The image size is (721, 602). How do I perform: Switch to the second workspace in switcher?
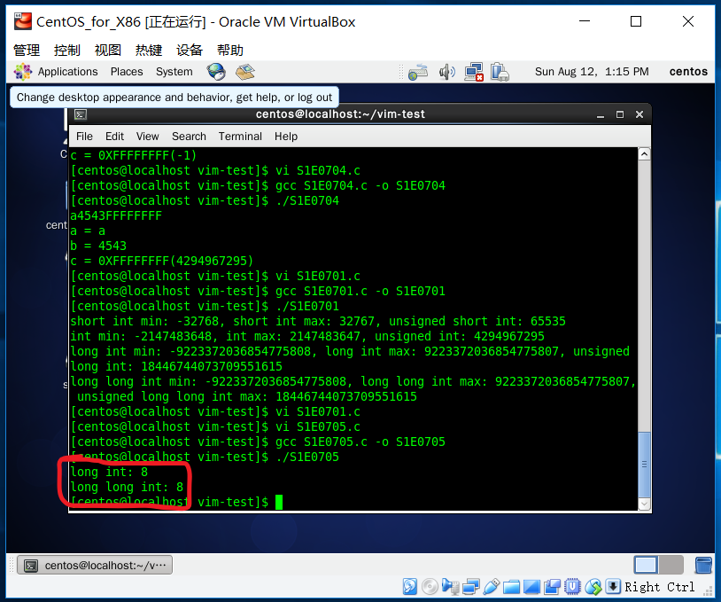671,565
